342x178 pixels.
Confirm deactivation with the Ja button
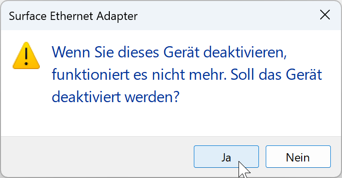pyautogui.click(x=226, y=157)
